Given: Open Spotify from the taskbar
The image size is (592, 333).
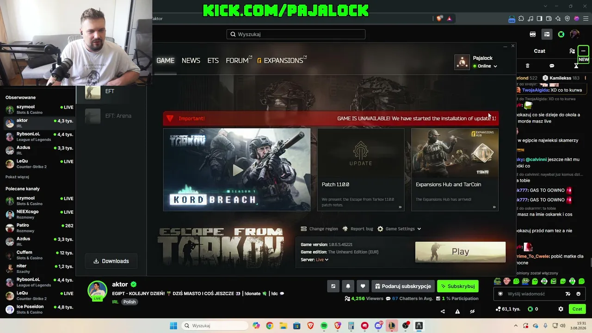Looking at the screenshot, I should [x=324, y=326].
